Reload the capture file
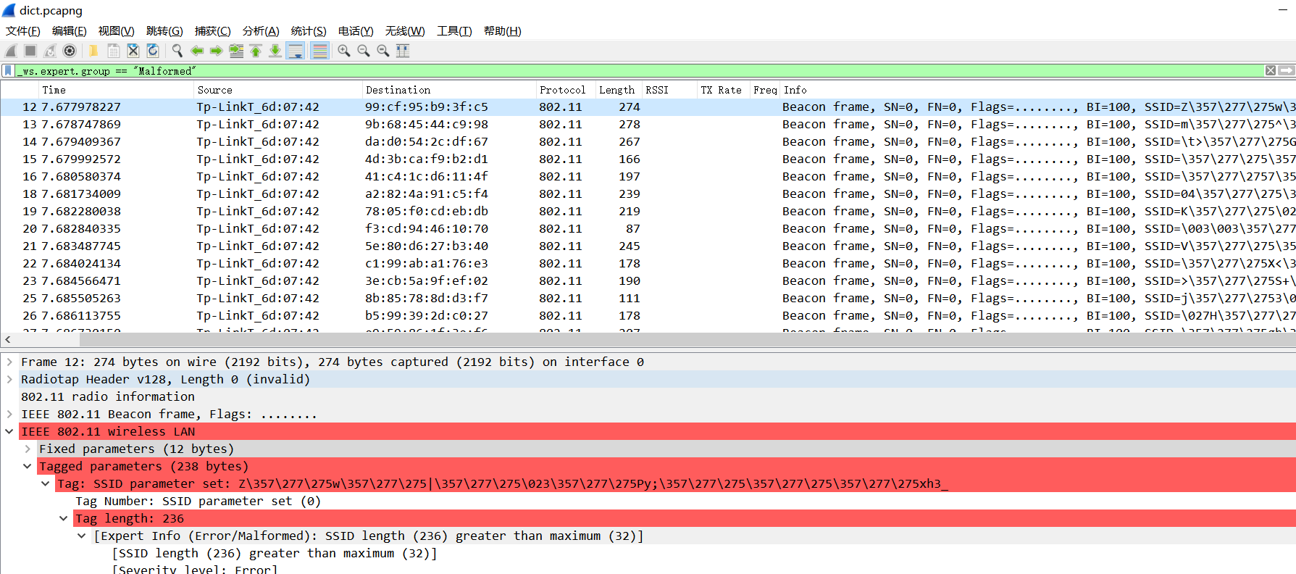This screenshot has height=574, width=1296. click(x=153, y=51)
